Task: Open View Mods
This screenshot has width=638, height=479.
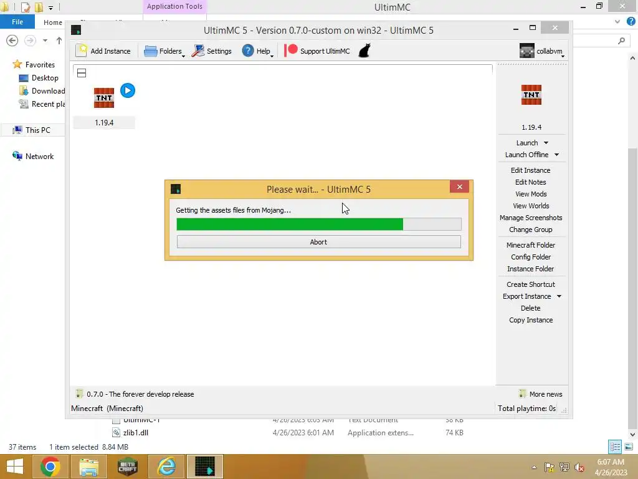Action: point(531,194)
